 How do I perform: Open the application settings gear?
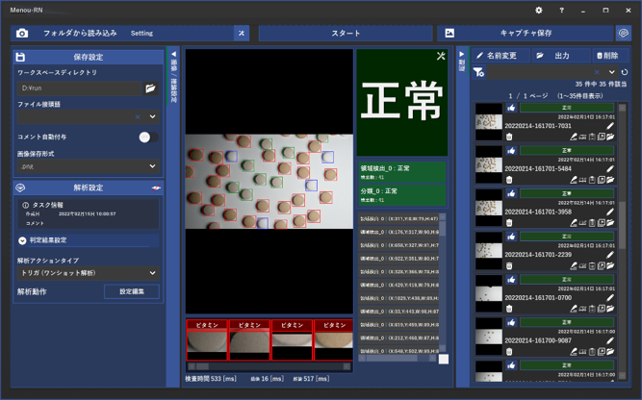(539, 11)
